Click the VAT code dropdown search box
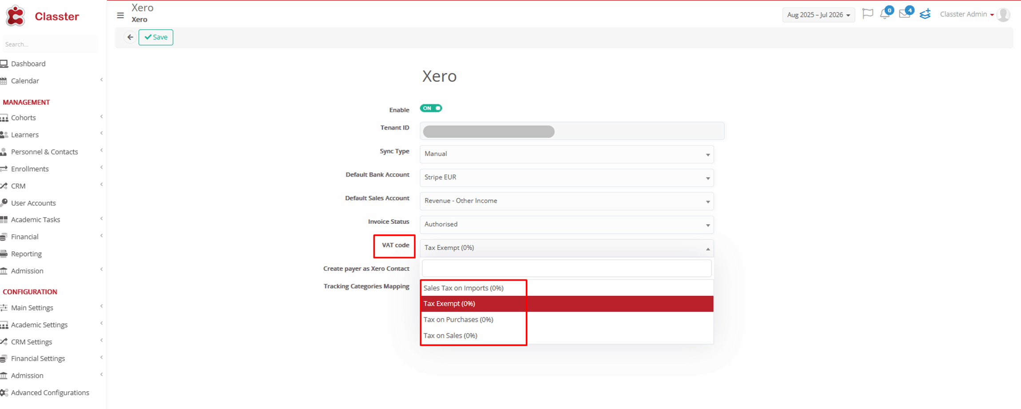This screenshot has width=1021, height=409. (567, 269)
